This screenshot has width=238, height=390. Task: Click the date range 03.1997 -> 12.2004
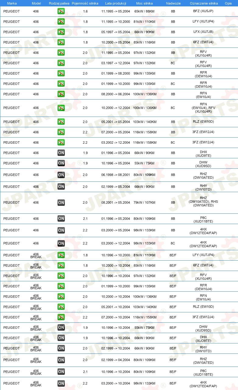coord(116,63)
